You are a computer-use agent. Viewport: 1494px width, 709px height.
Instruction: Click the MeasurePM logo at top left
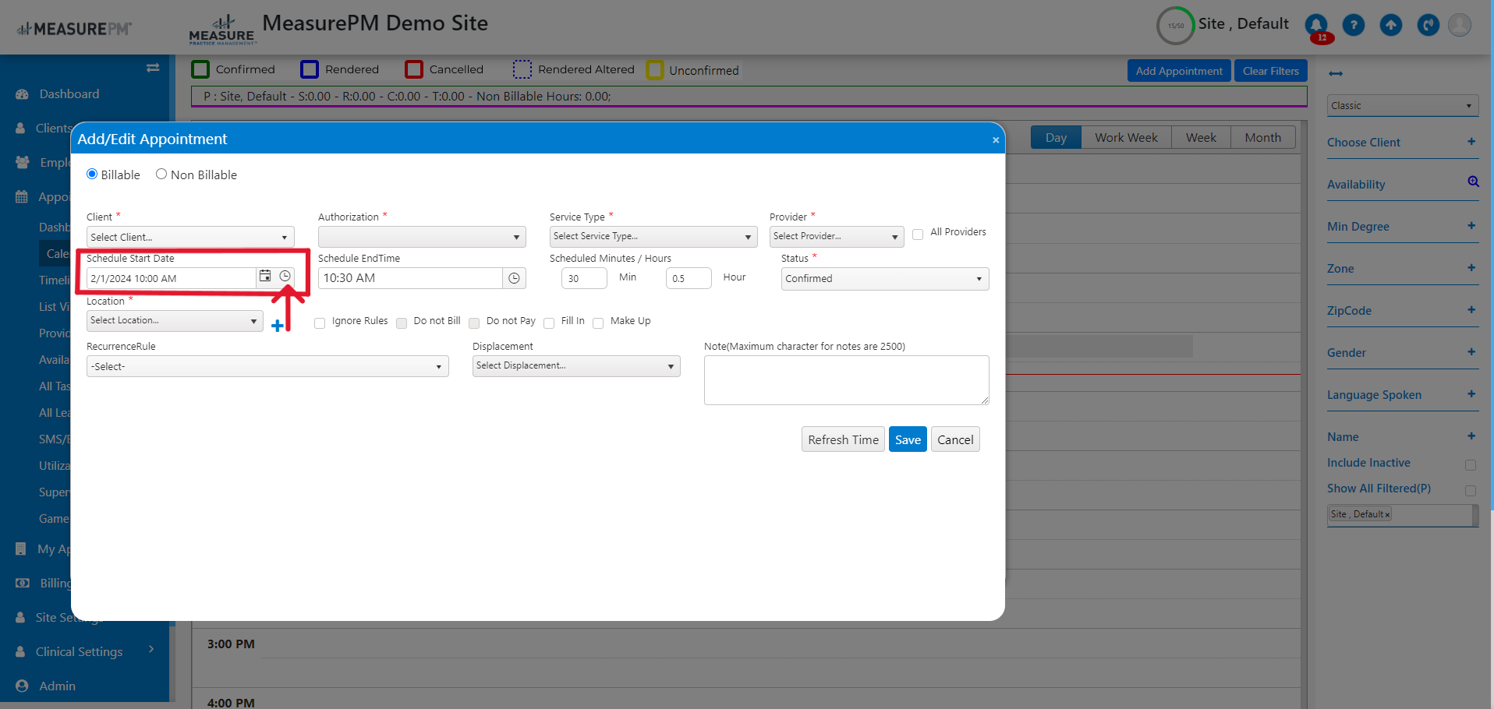(x=74, y=29)
